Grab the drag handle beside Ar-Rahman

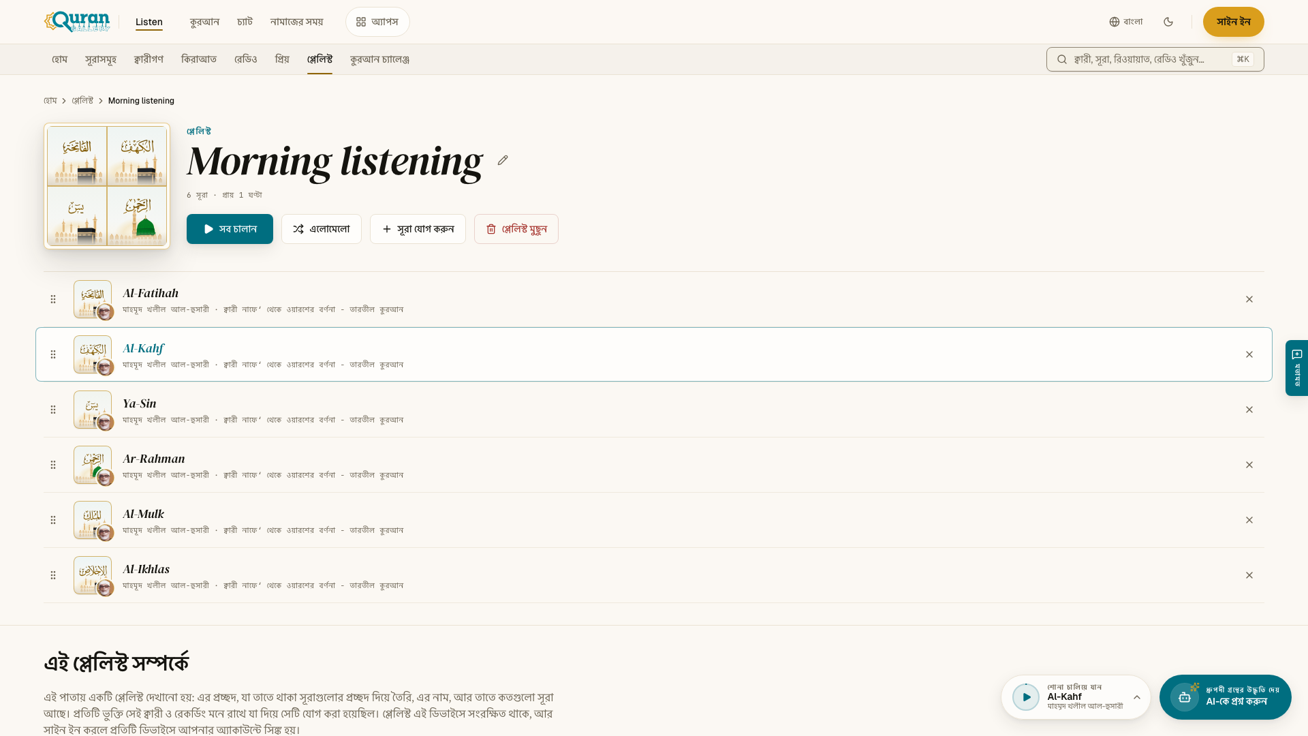tap(53, 465)
